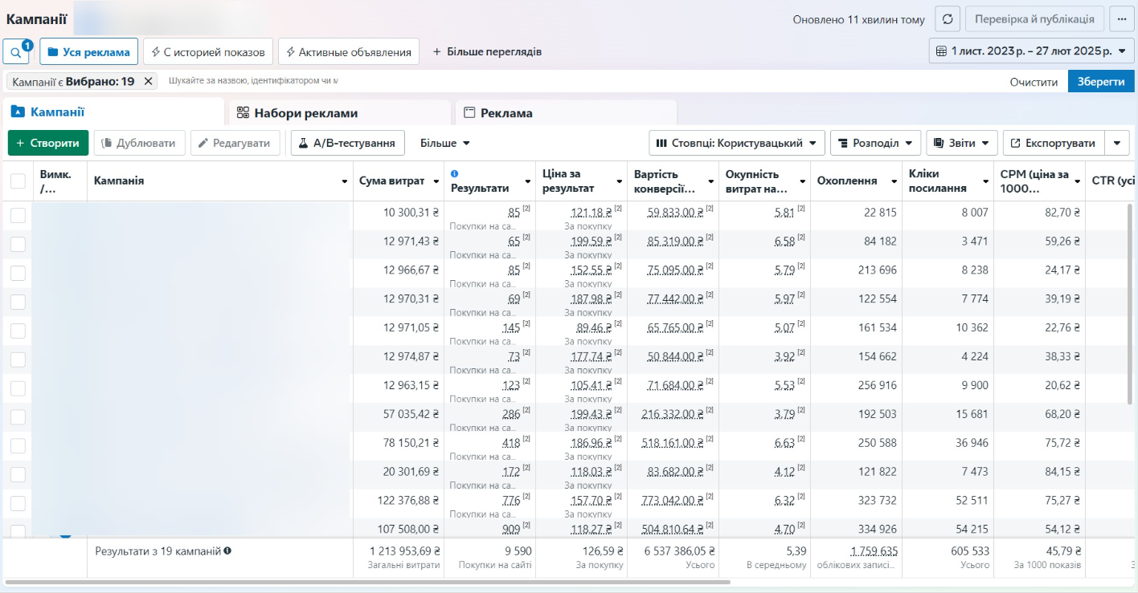Viewport: 1138px width, 593px height.
Task: Toggle the select-all checkbox in table header
Action: pyautogui.click(x=18, y=181)
